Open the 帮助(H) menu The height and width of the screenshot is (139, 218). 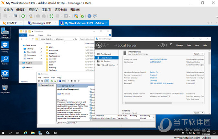coord(75,10)
